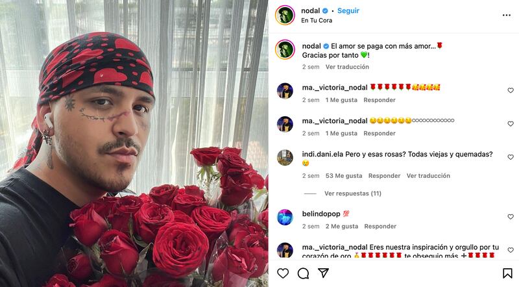Share the post with paper plane icon
The width and height of the screenshot is (519, 287).
pos(323,273)
